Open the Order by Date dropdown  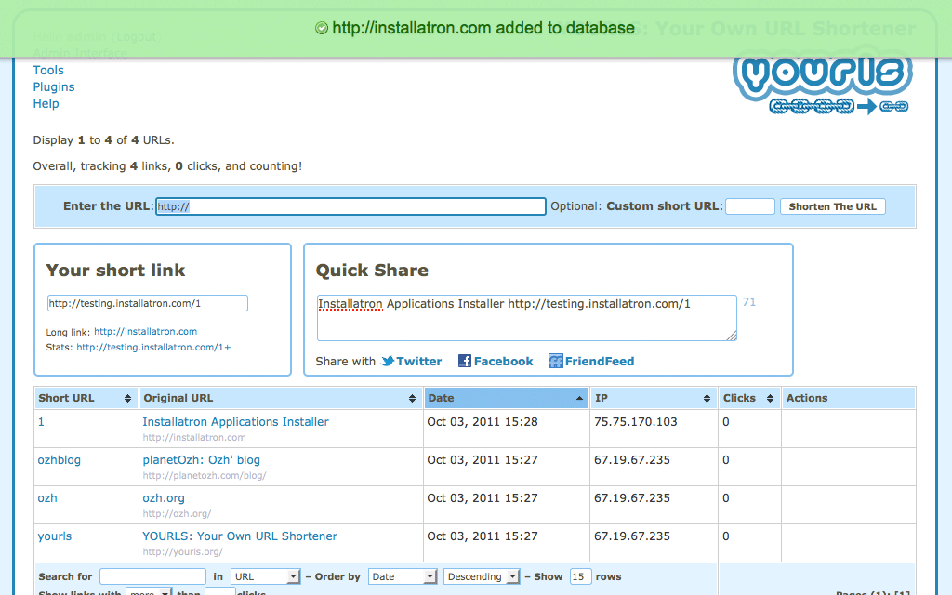coord(403,576)
